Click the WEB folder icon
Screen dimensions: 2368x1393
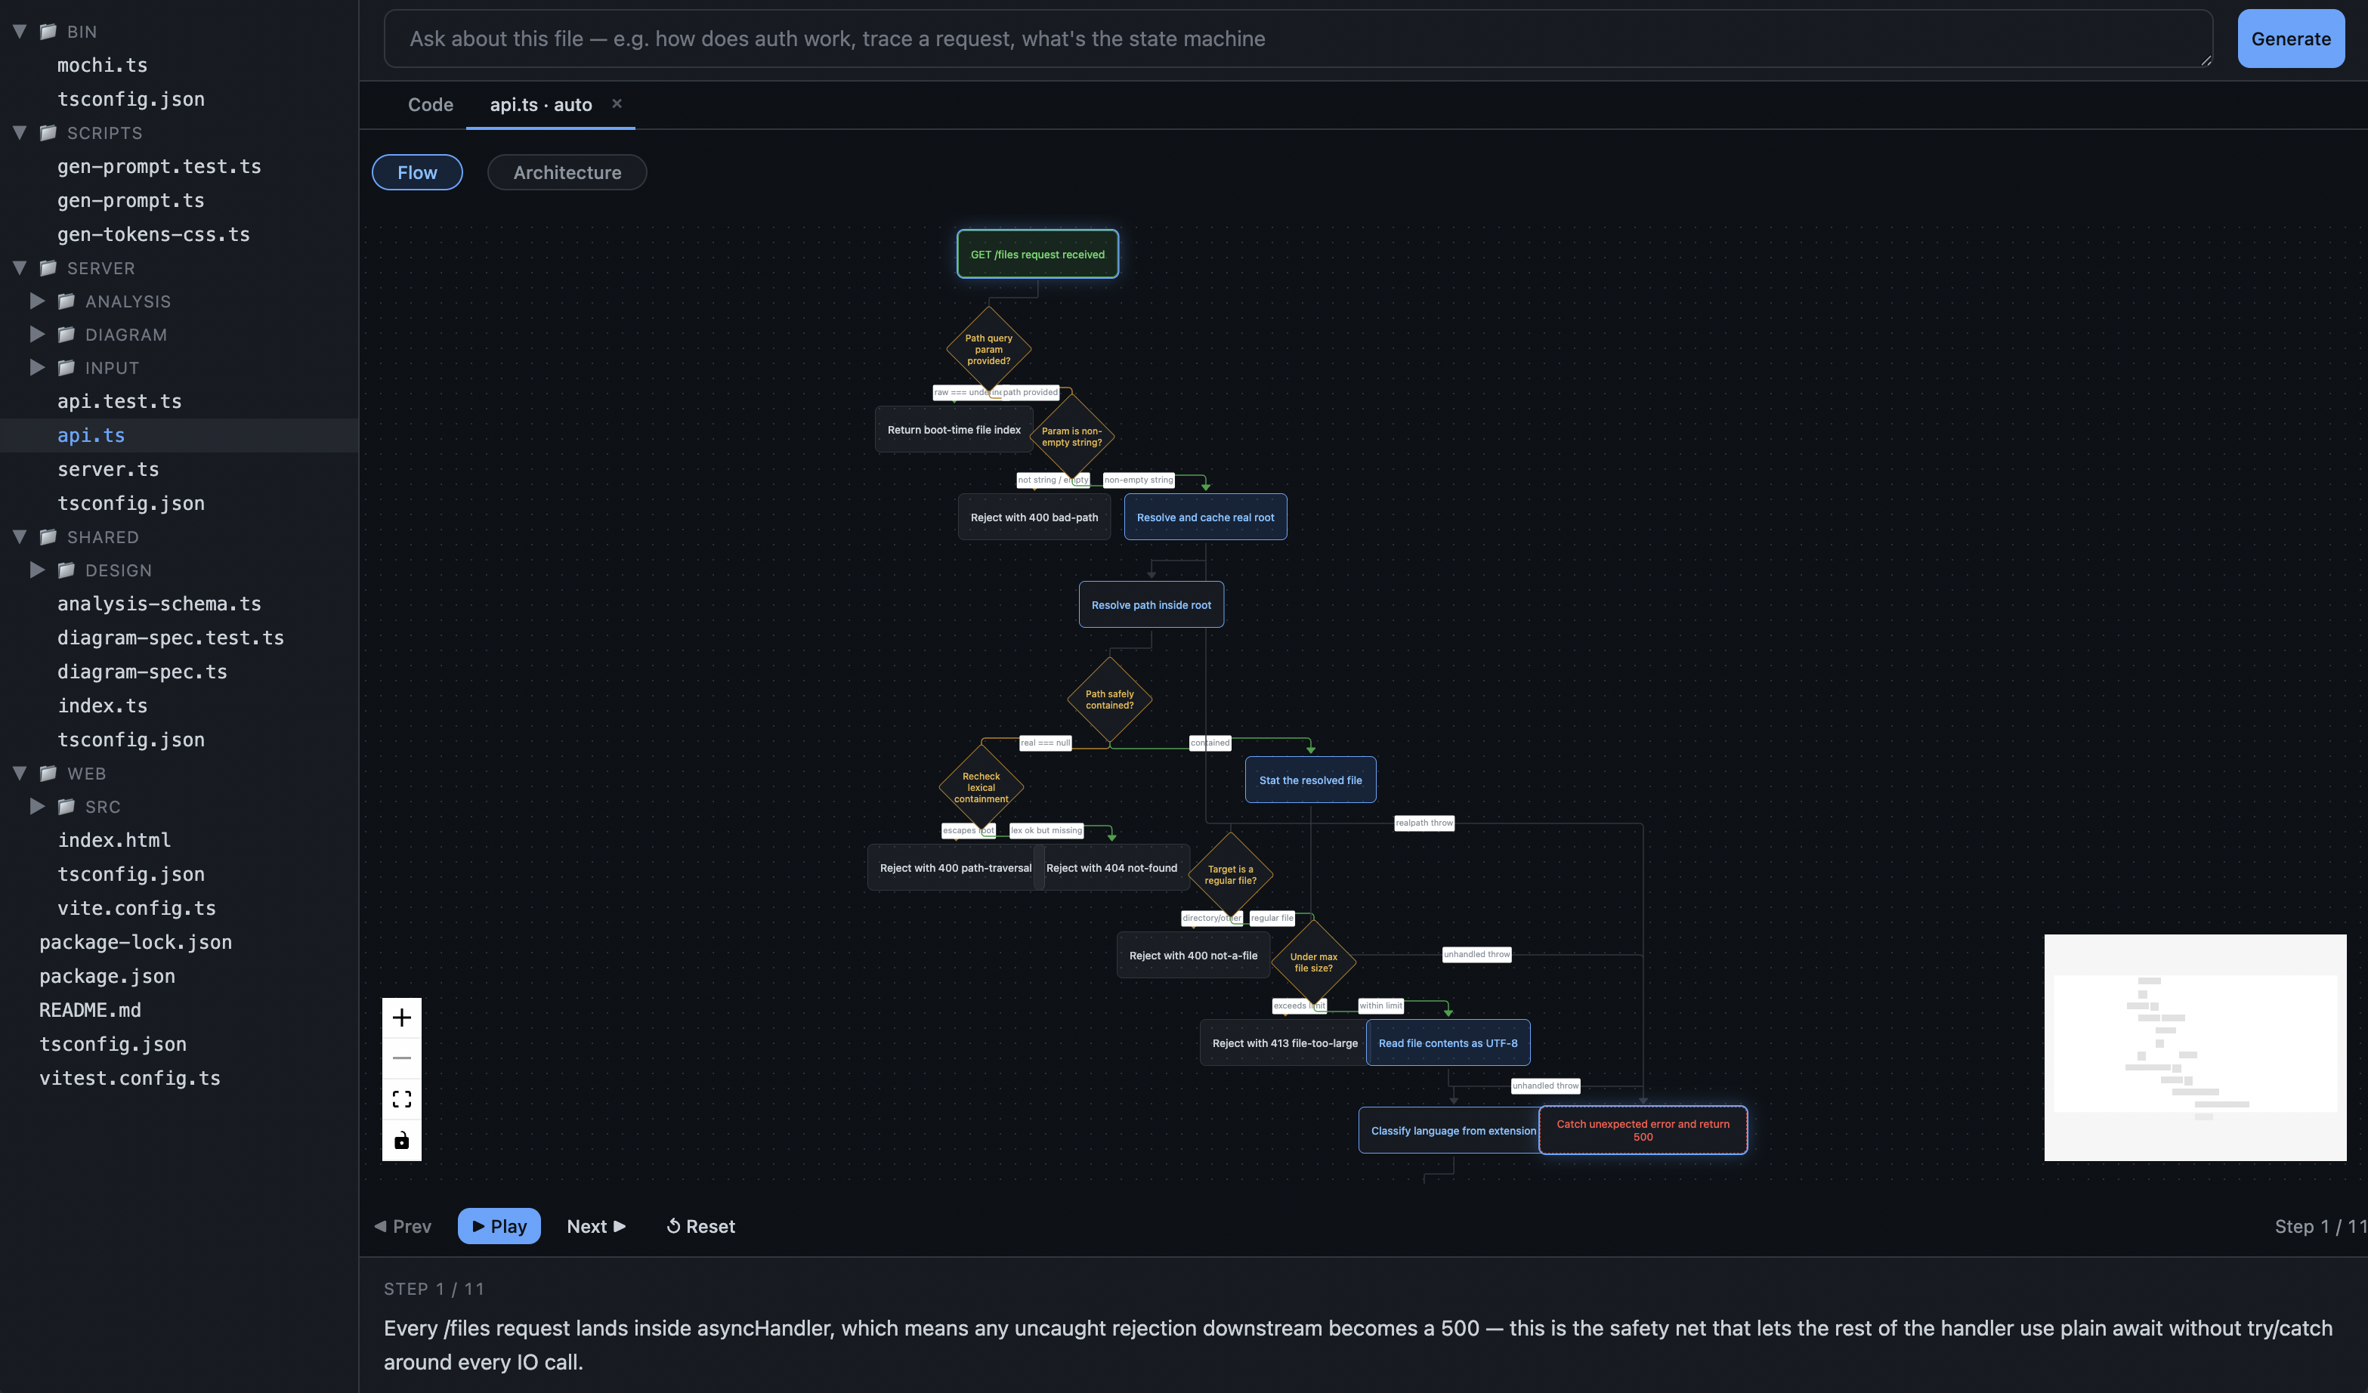[x=48, y=774]
